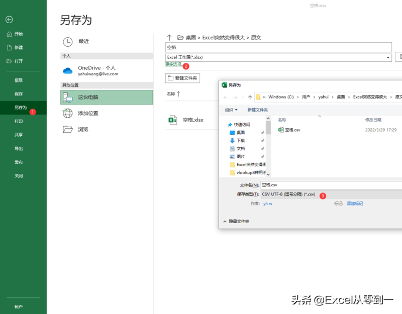Open 添加位置 with the globe icon
This screenshot has height=314, width=402.
(68, 113)
